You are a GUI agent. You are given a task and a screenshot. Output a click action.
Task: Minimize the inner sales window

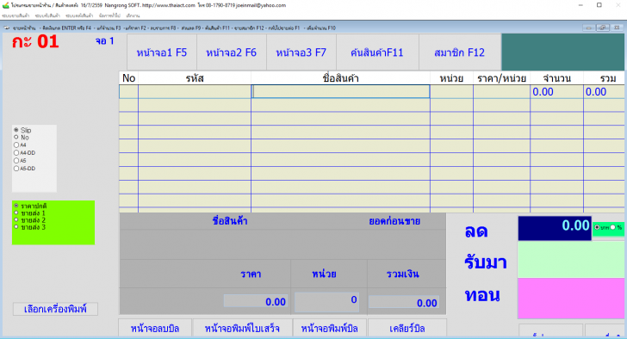[588, 28]
